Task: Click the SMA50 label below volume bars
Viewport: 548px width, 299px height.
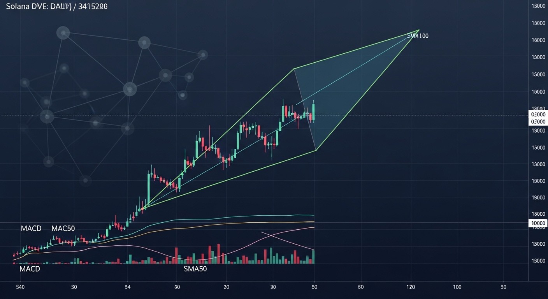Action: [195, 269]
